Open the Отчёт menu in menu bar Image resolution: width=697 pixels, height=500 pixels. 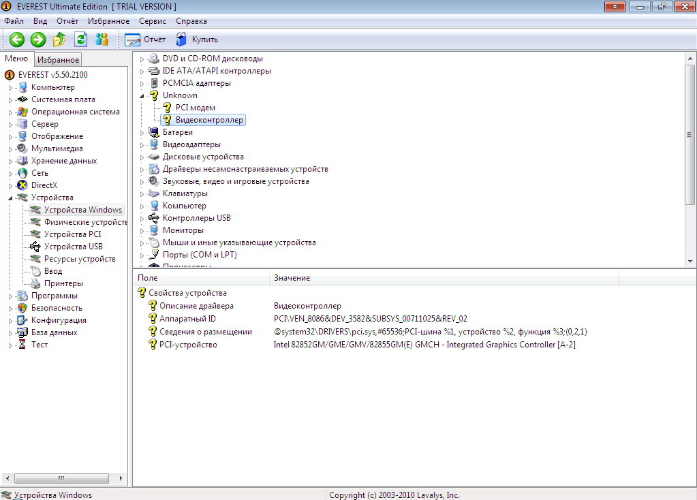[x=67, y=21]
